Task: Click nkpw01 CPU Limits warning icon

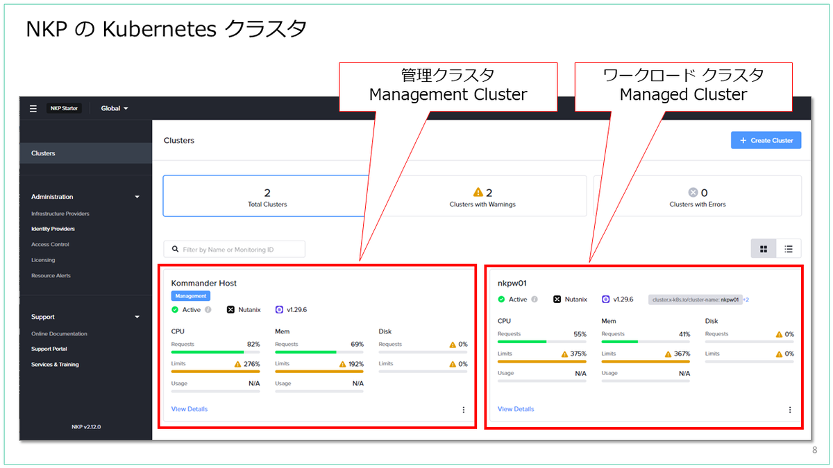Action: (565, 354)
